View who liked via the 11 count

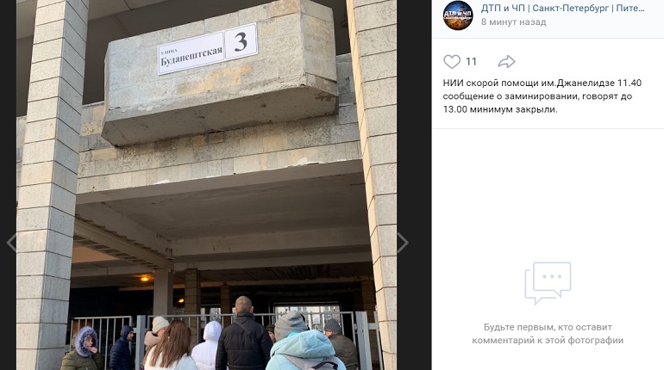(x=472, y=62)
